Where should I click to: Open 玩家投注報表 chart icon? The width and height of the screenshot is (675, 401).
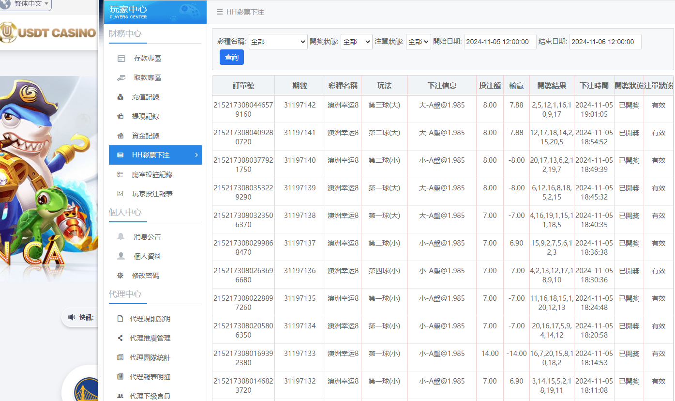120,193
